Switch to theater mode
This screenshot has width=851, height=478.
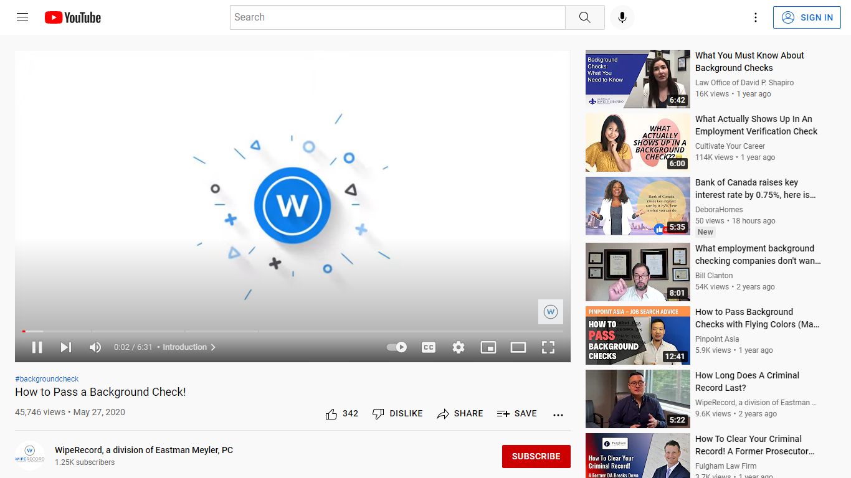point(518,347)
